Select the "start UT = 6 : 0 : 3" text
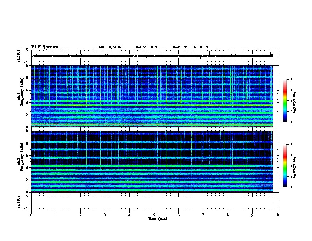Viewport: 312px width, 241px height. (x=190, y=47)
